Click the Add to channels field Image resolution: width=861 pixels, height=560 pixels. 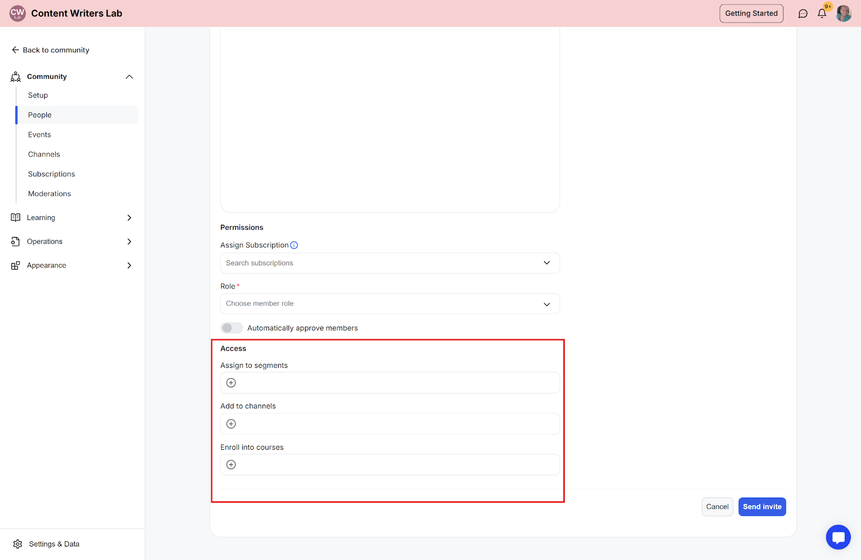[390, 424]
